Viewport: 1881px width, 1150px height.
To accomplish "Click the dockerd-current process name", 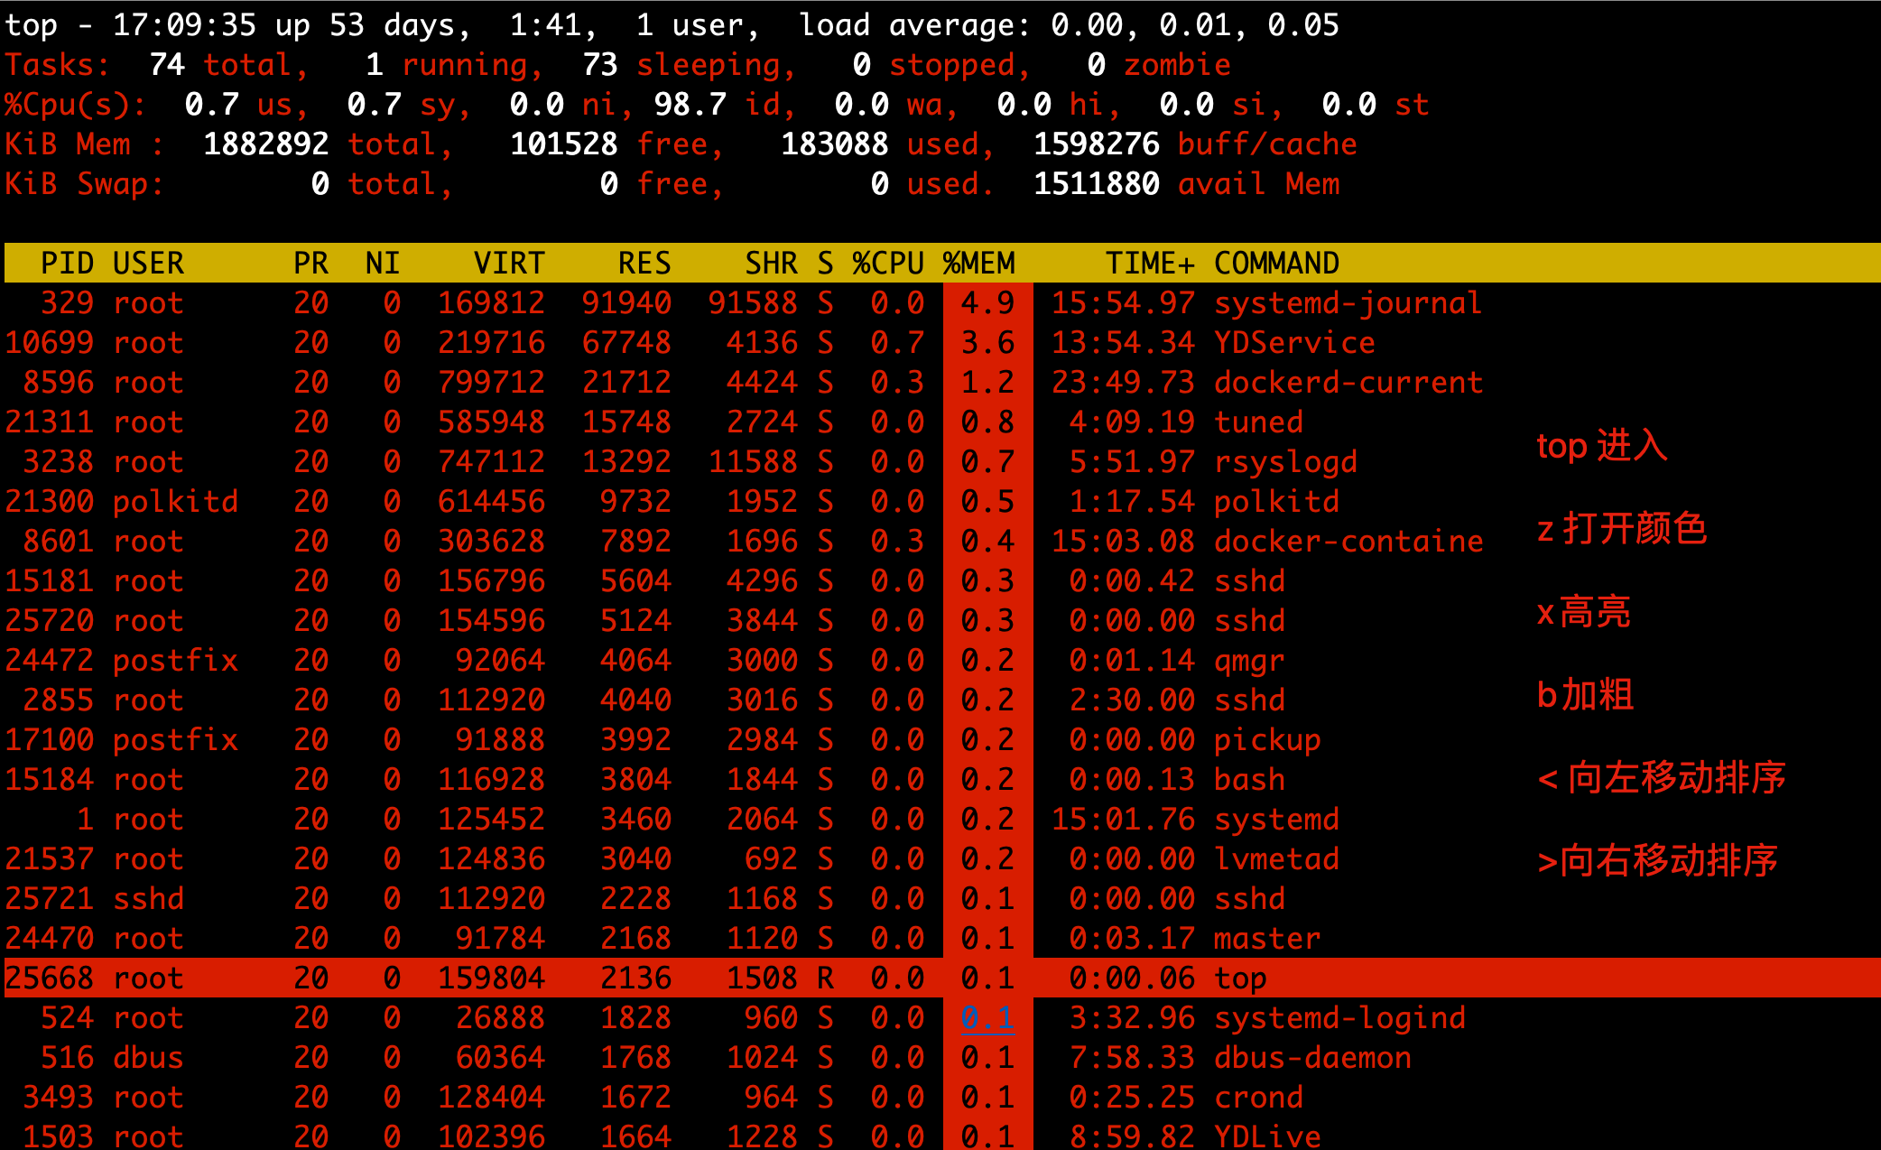I will (x=1348, y=383).
